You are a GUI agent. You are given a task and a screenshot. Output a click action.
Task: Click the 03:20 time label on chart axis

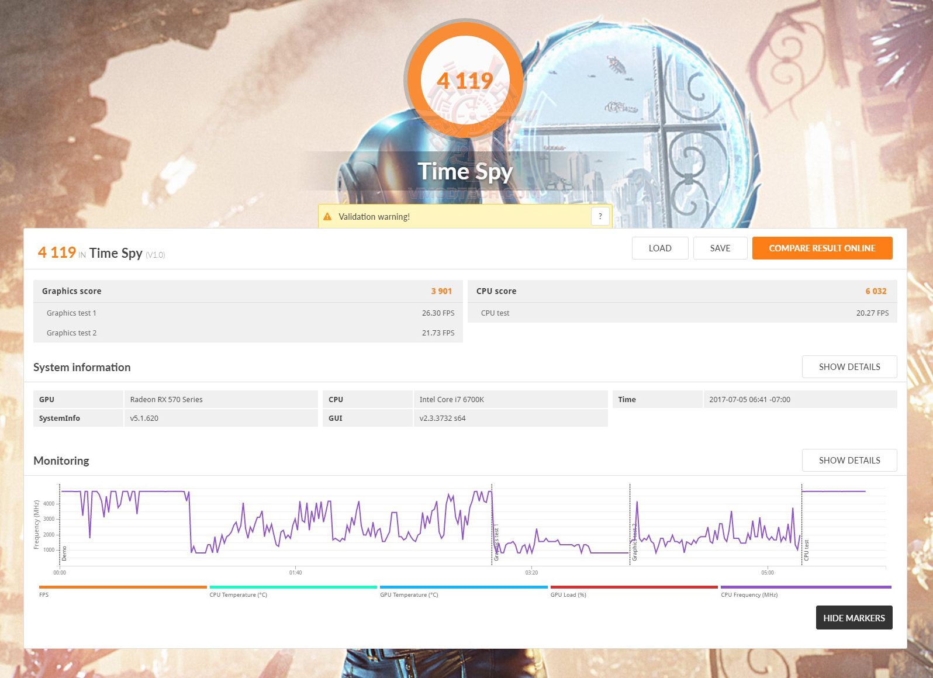(531, 573)
